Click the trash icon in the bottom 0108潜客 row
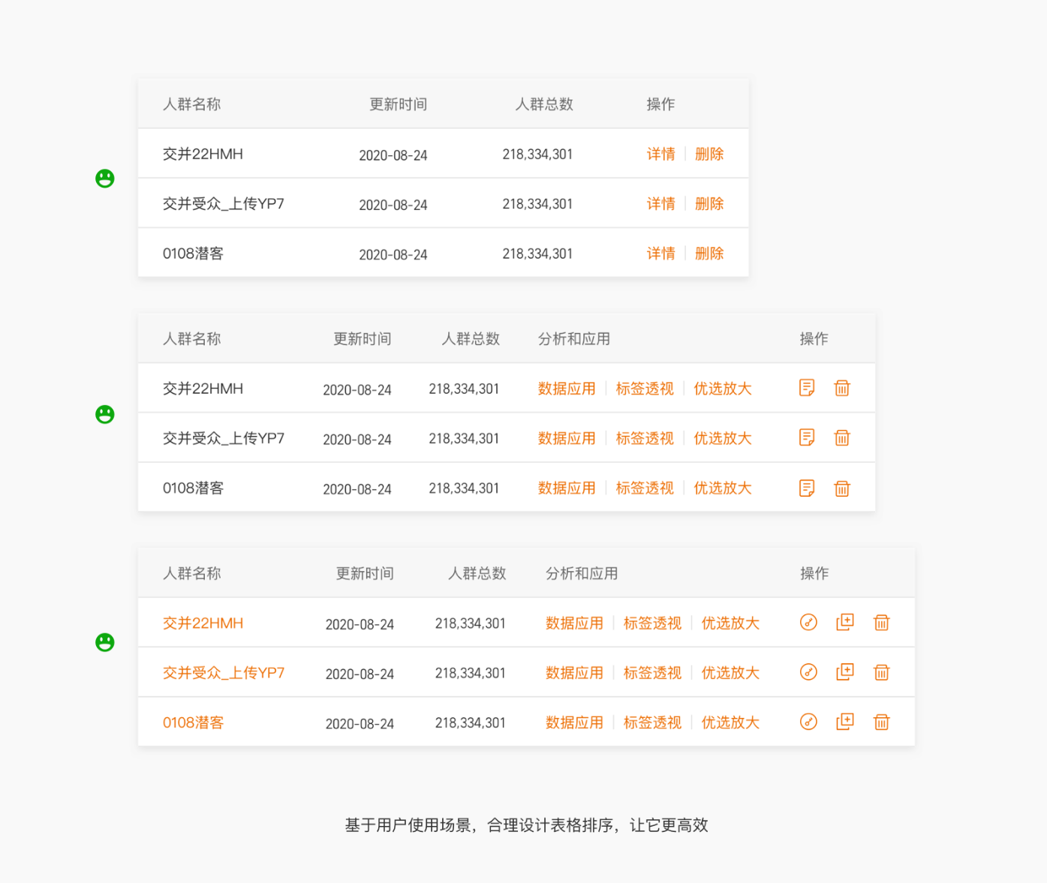The height and width of the screenshot is (883, 1047). [881, 722]
